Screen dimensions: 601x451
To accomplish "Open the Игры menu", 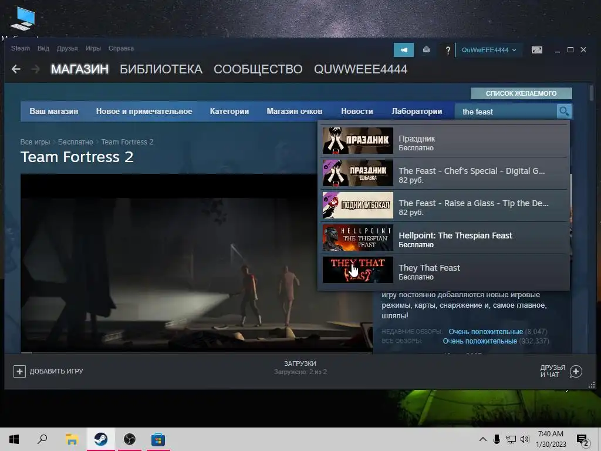I will tap(93, 48).
